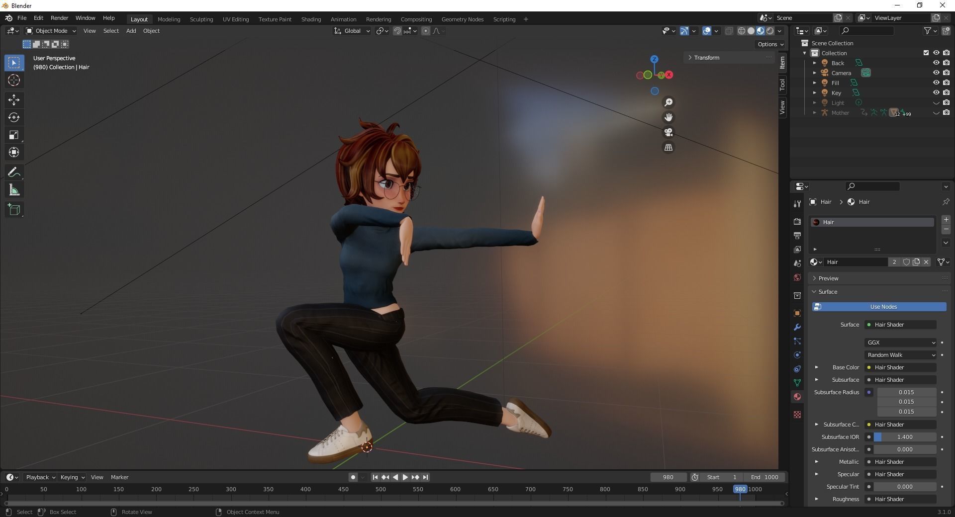The image size is (955, 517).
Task: Uncheck the Collection exclude checkbox
Action: [926, 53]
